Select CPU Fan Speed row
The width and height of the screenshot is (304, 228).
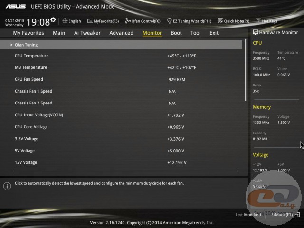coord(121,79)
